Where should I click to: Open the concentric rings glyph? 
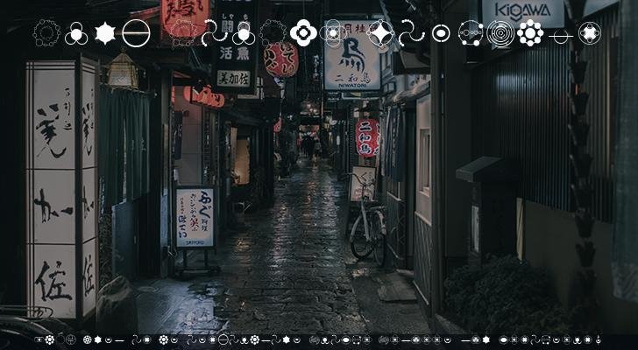[x=500, y=33]
